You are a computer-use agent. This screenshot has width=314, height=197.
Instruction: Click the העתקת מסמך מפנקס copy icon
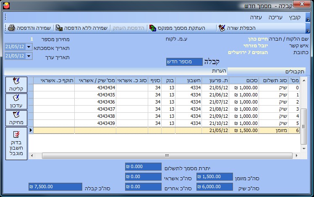click(x=153, y=28)
